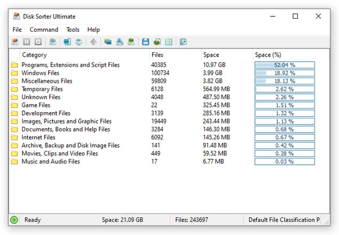This screenshot has height=235, width=339.
Task: Minimize the Disk Sorter Ultimate window
Action: click(273, 16)
